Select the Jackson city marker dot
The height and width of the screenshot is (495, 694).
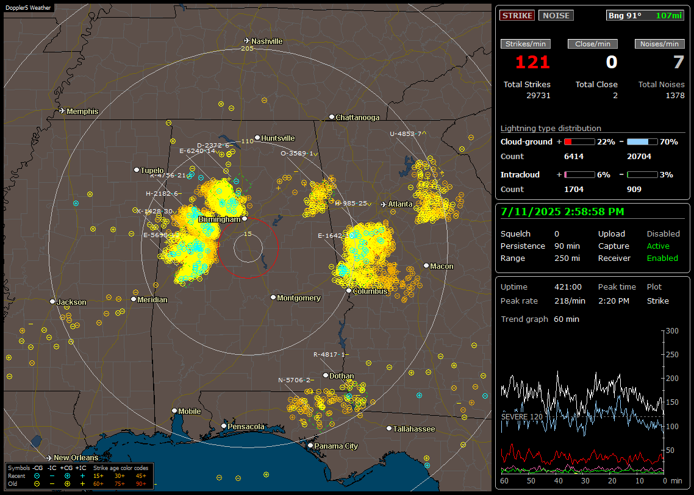point(52,301)
